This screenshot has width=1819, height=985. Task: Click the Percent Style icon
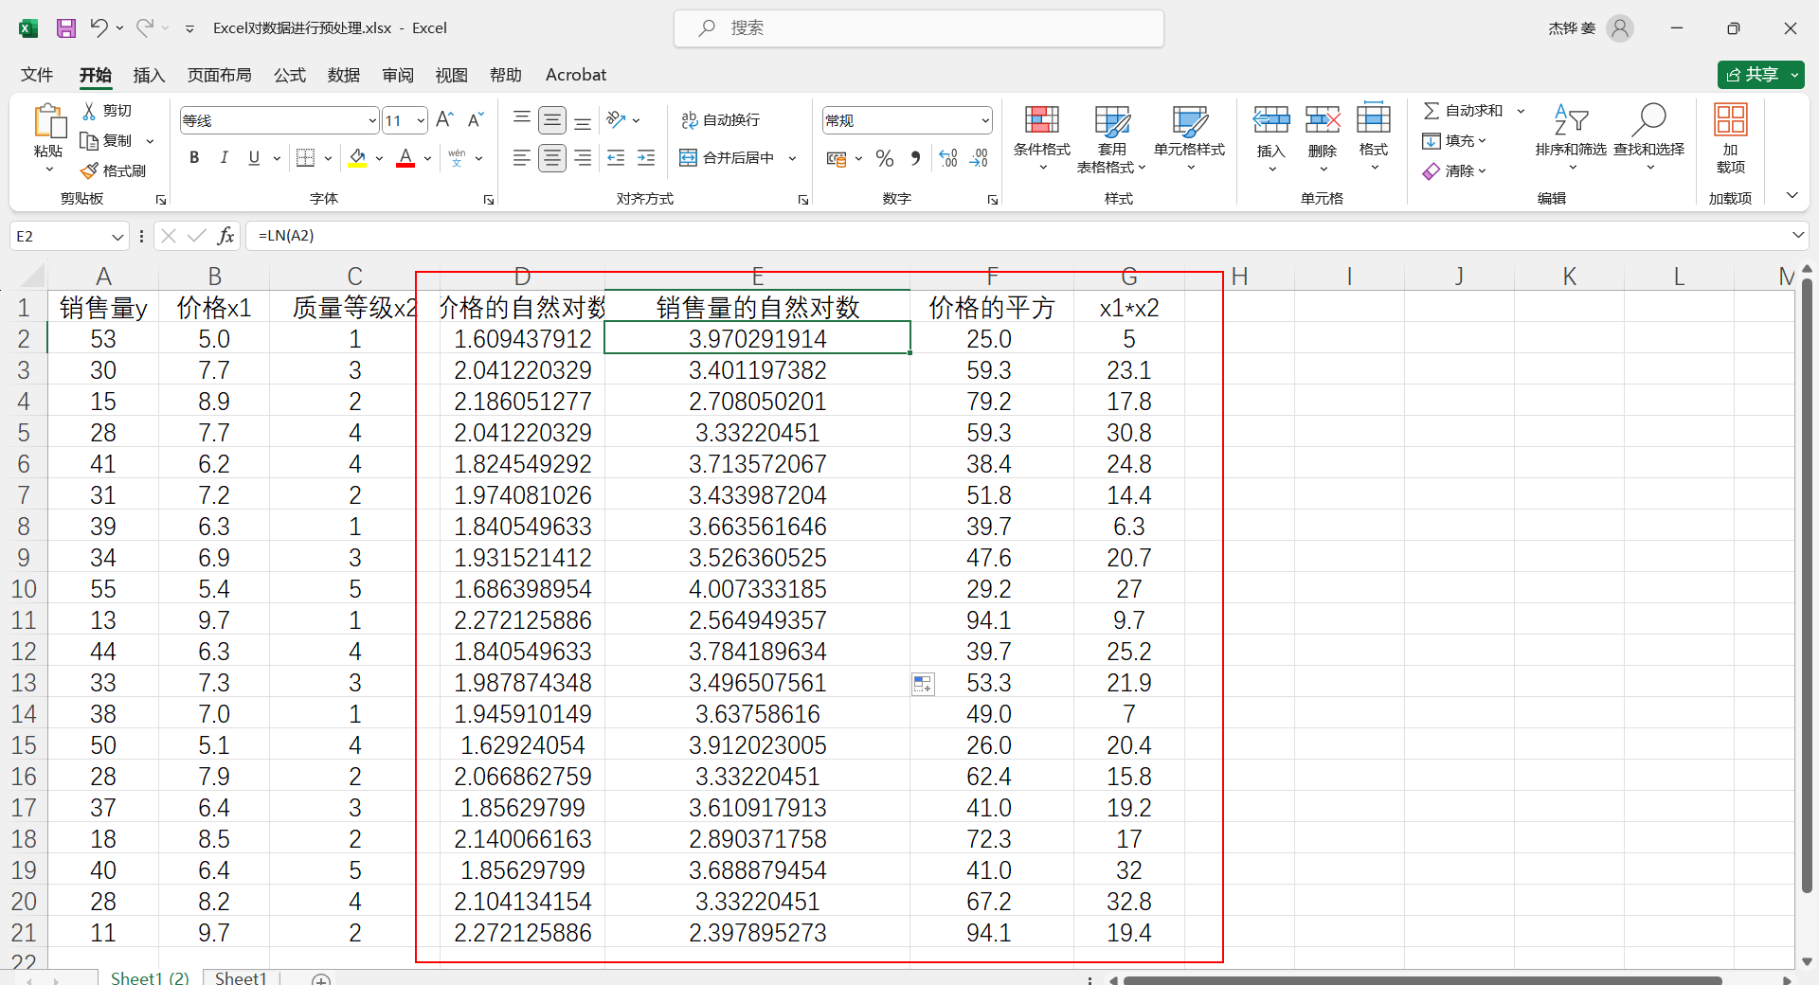[x=885, y=158]
